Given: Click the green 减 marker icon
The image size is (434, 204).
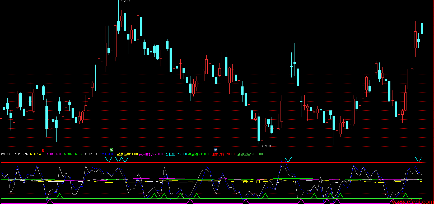Looking at the screenshot, I should coord(111,150).
